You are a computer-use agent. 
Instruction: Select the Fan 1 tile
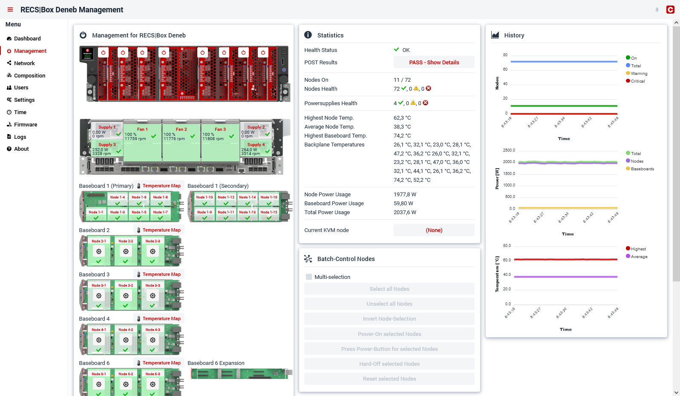pos(142,143)
